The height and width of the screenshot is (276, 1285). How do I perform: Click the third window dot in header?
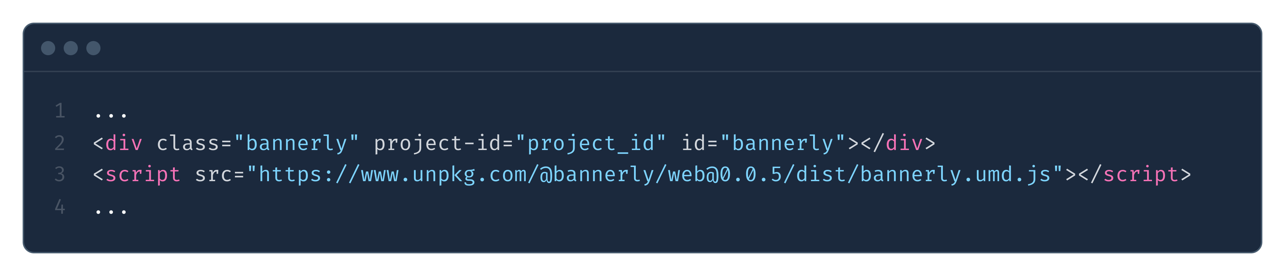click(x=93, y=48)
